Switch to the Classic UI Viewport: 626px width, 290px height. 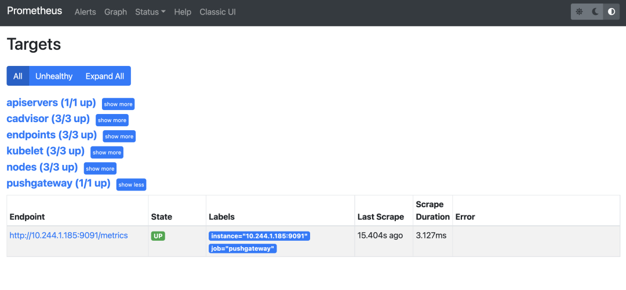217,12
